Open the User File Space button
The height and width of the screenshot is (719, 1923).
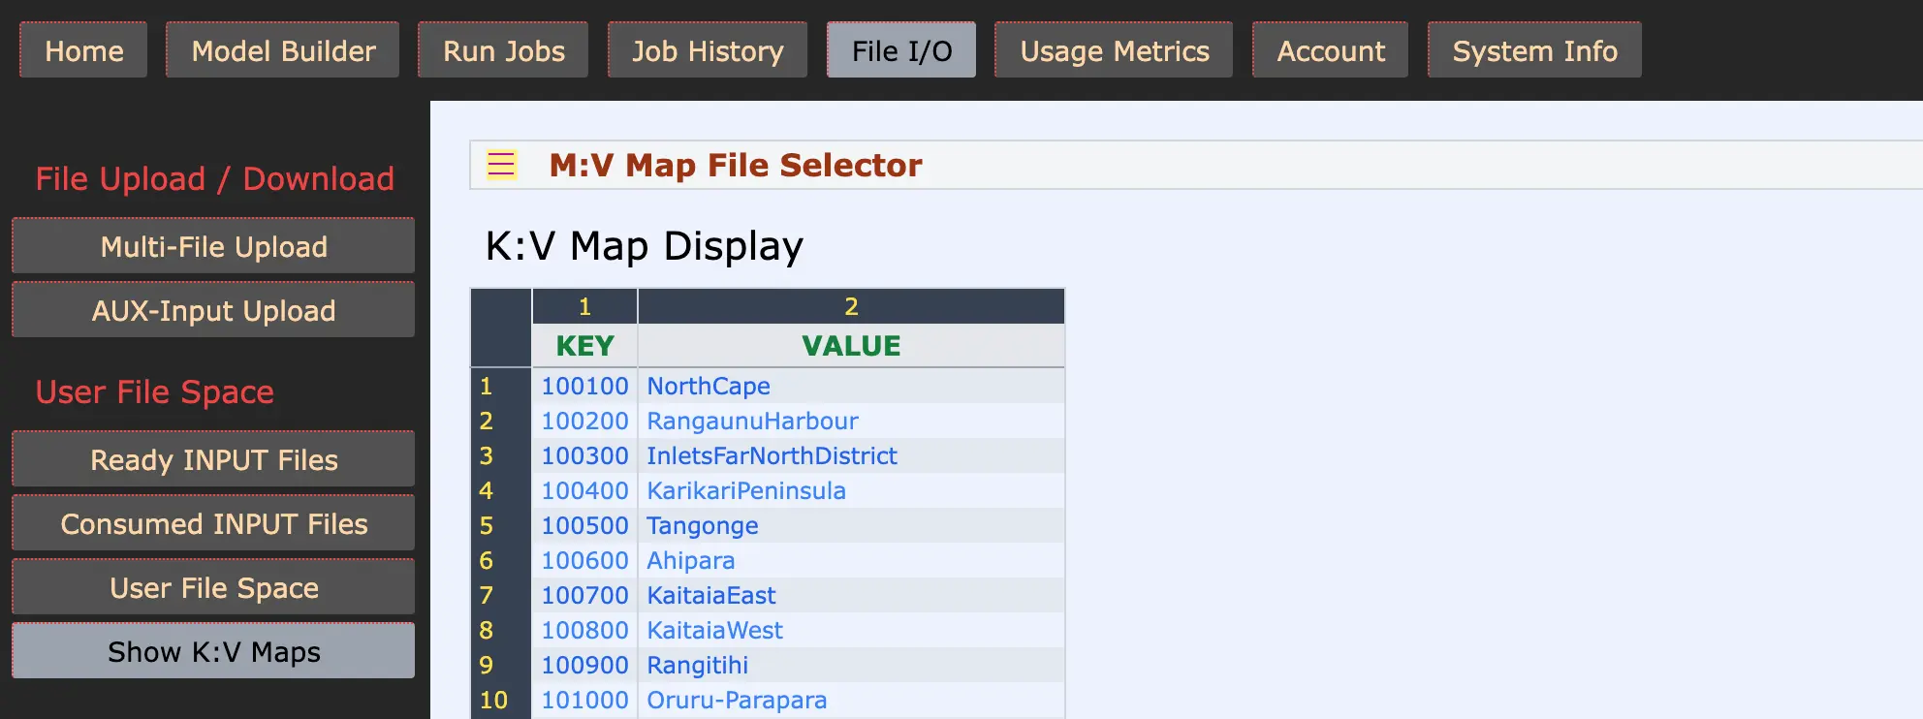(213, 587)
